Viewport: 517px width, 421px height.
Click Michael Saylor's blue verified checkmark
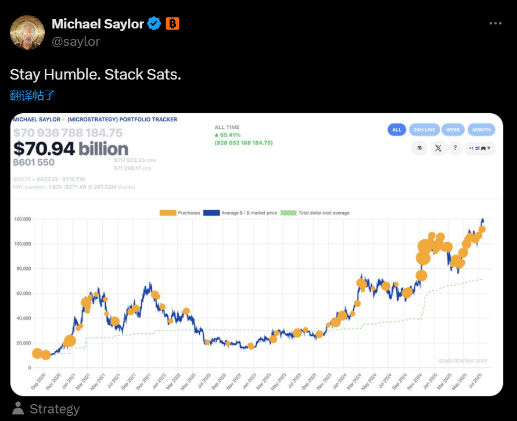pyautogui.click(x=153, y=24)
